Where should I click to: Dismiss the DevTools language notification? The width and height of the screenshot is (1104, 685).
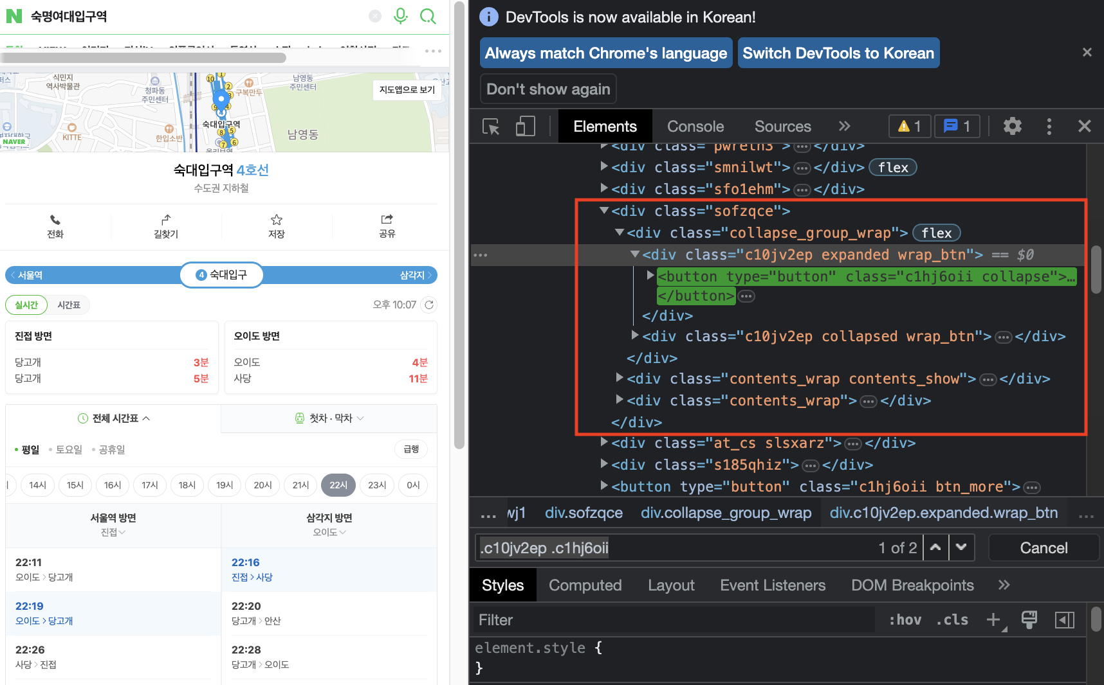(1087, 52)
